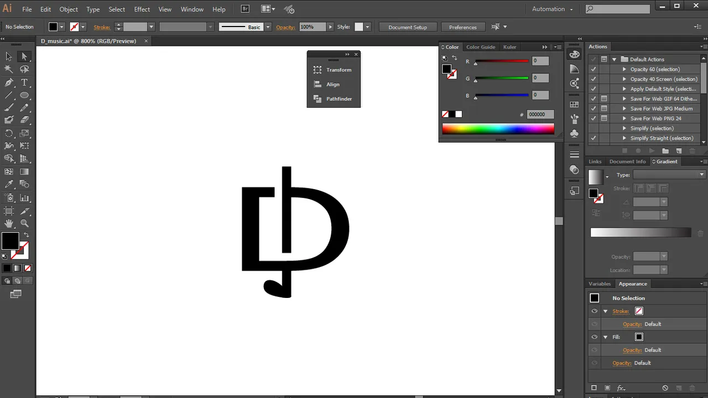Toggle checkmark for Opacity 40 Screen action
708x398 pixels.
pos(594,79)
